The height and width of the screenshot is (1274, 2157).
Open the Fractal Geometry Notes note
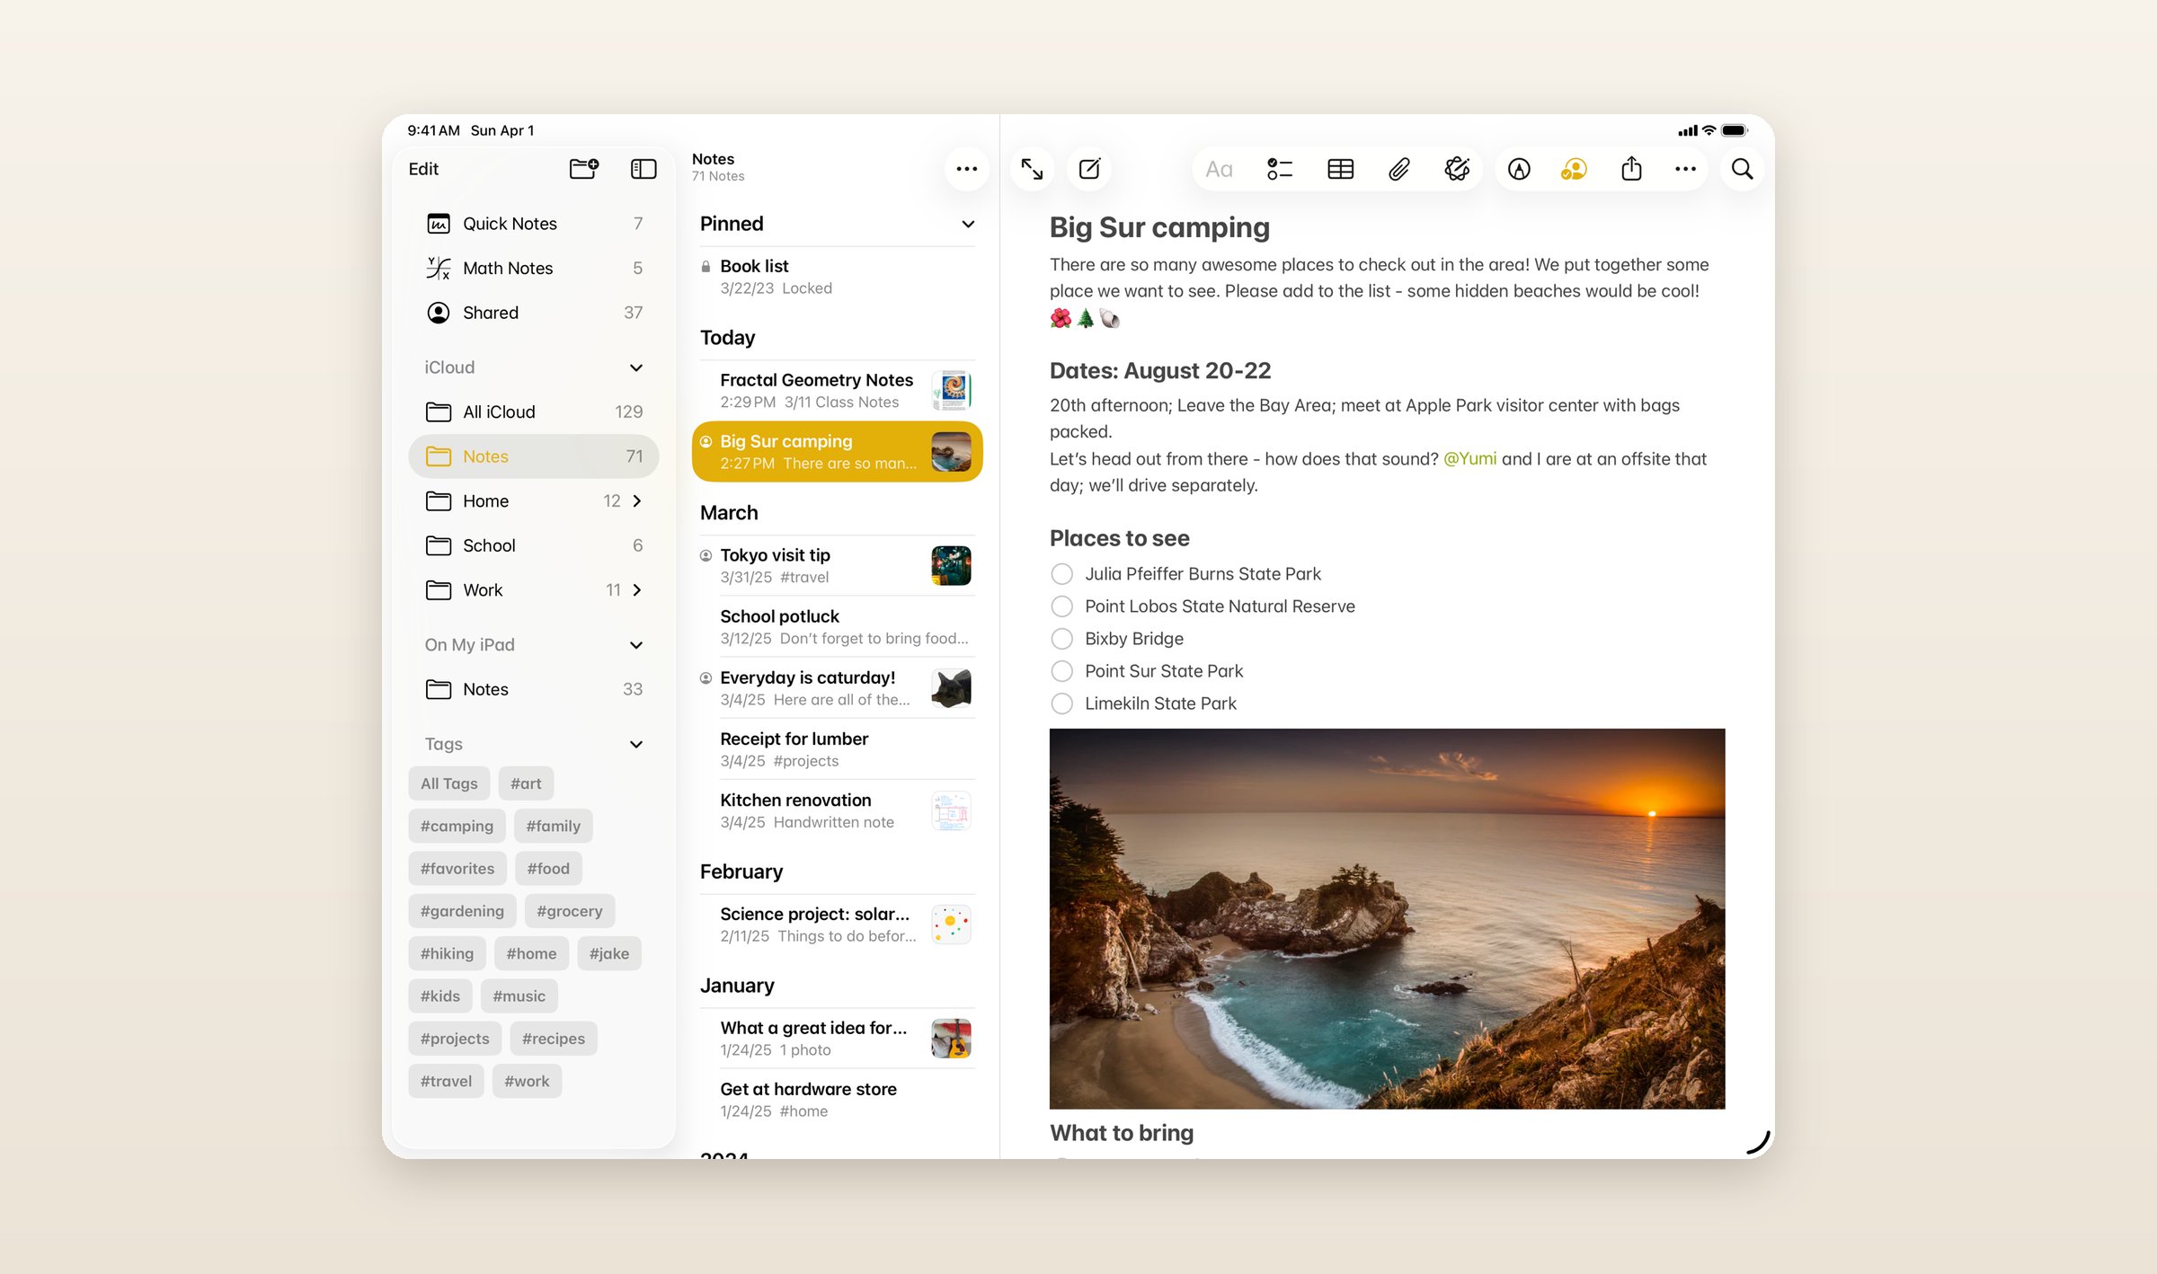(837, 391)
